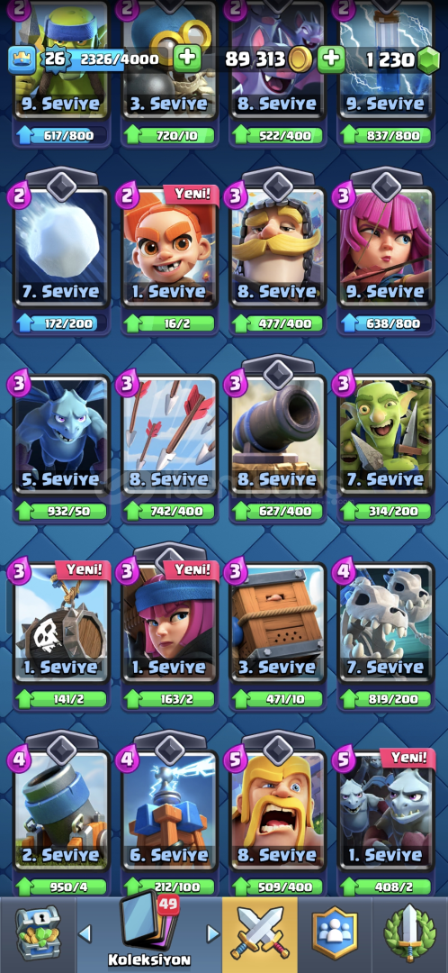Tap the right arrow beside Koleksiyon
This screenshot has width=448, height=973.
click(212, 932)
